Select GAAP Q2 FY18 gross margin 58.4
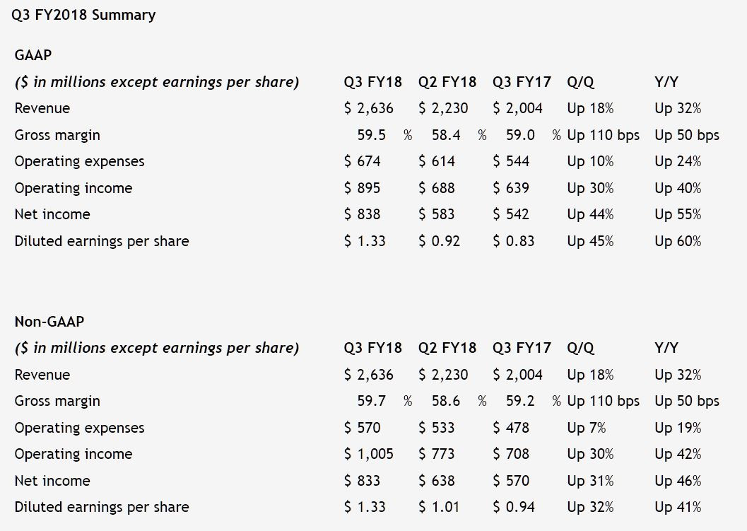747x531 pixels. pyautogui.click(x=446, y=135)
